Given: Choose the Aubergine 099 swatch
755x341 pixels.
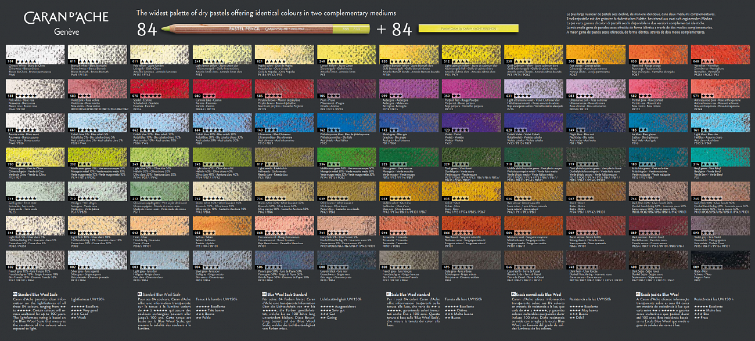Looking at the screenshot, I should point(409,88).
